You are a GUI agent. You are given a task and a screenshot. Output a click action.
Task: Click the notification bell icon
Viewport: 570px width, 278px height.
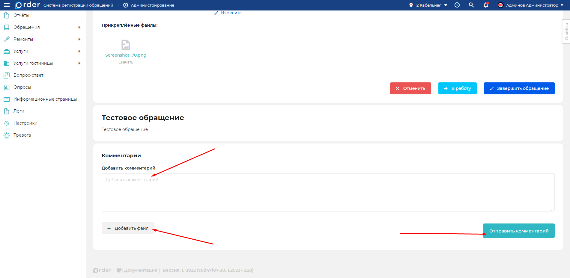(486, 5)
